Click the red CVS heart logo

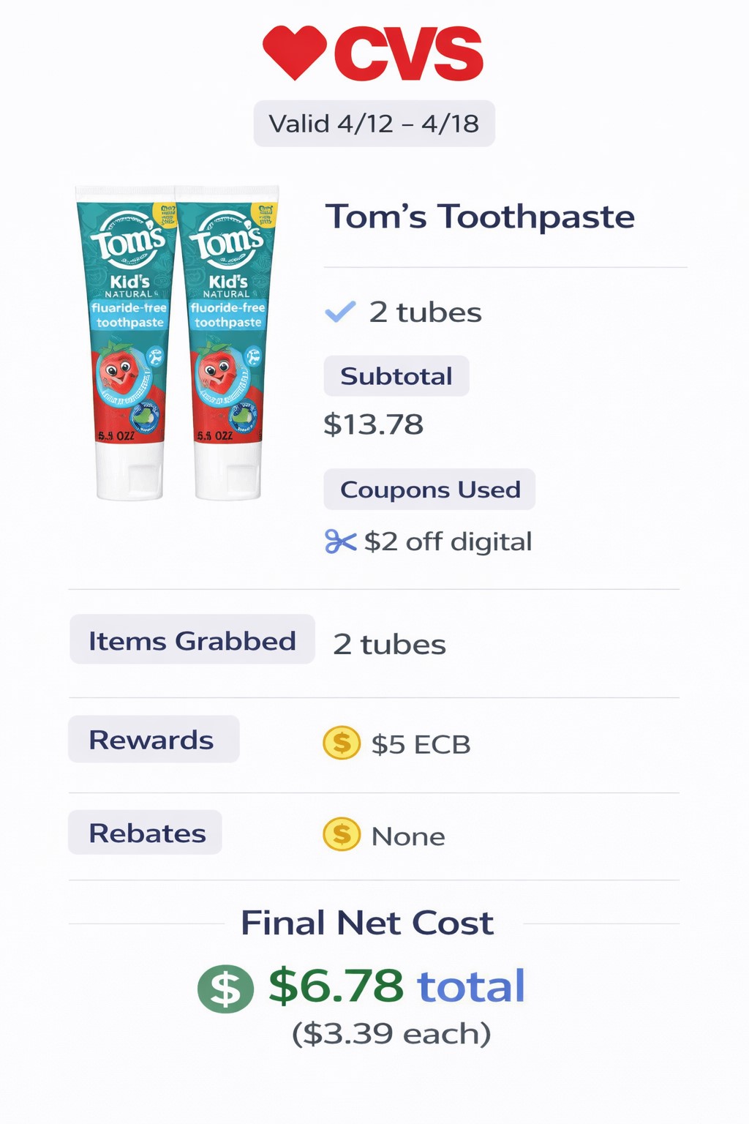294,51
